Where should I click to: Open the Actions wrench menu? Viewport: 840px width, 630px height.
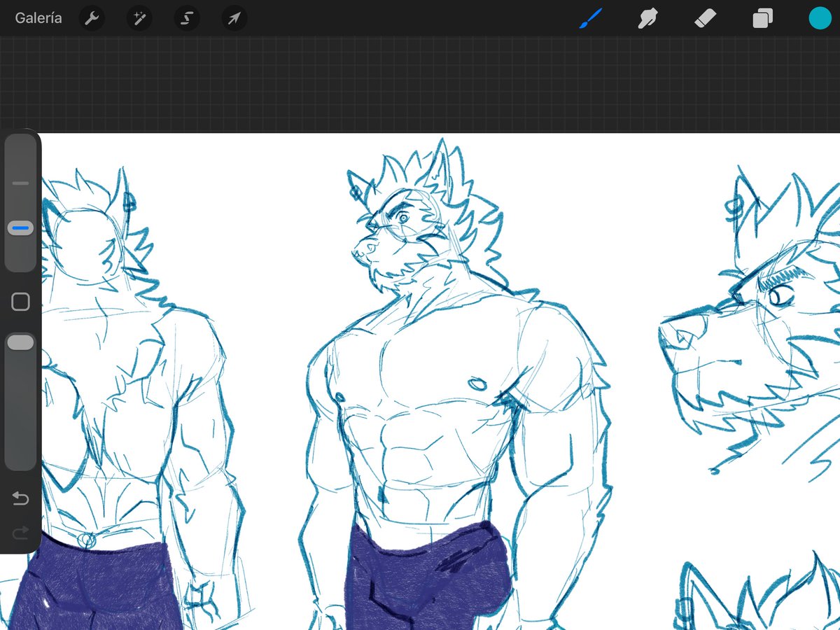[x=92, y=18]
